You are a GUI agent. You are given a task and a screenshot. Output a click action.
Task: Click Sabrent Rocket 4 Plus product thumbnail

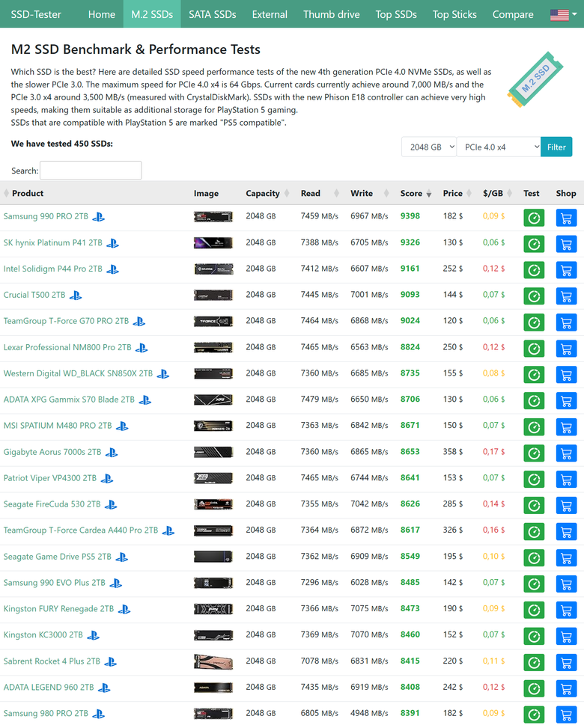[213, 661]
